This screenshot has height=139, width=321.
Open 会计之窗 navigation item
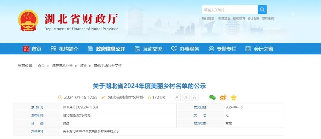[x=259, y=49]
